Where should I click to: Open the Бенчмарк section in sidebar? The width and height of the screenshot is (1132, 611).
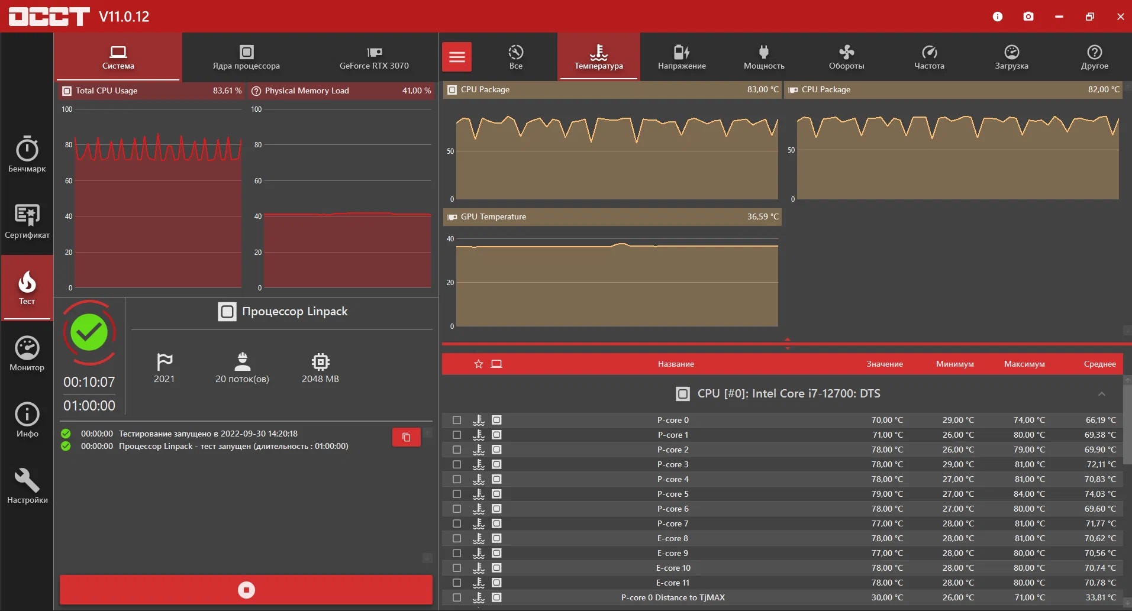(x=27, y=154)
